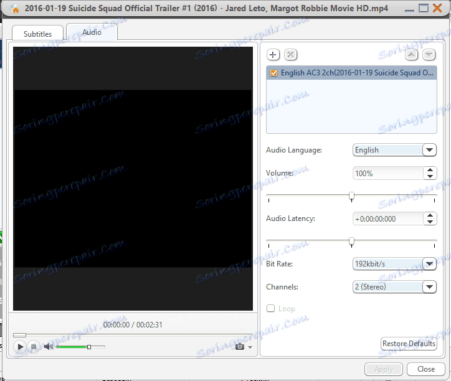Close window with title bar X

[x=437, y=8]
